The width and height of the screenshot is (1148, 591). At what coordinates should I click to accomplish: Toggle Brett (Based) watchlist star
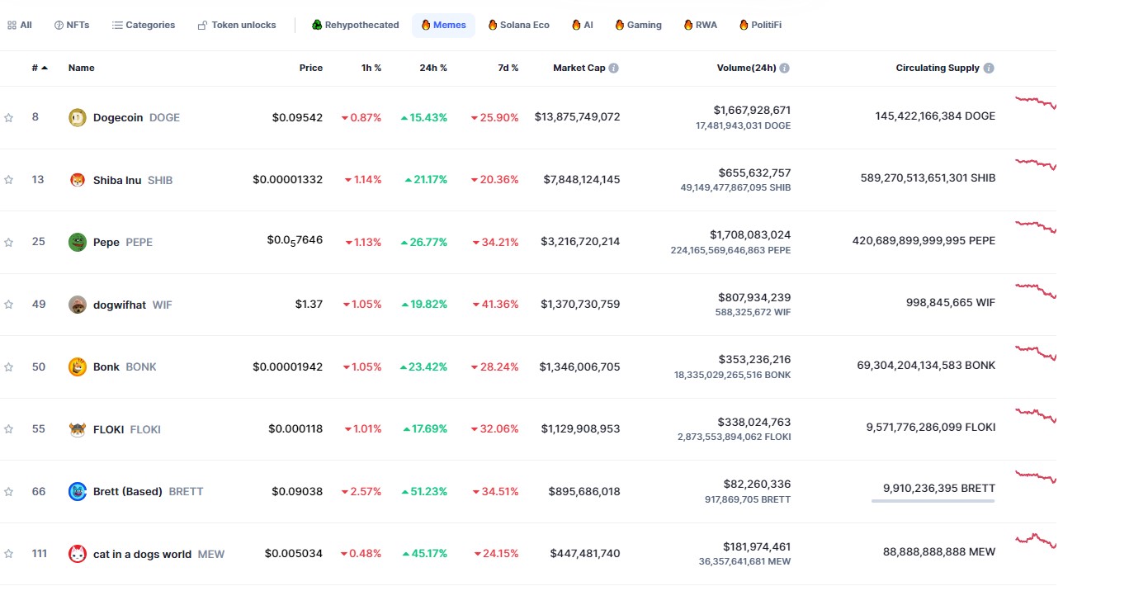[8, 492]
